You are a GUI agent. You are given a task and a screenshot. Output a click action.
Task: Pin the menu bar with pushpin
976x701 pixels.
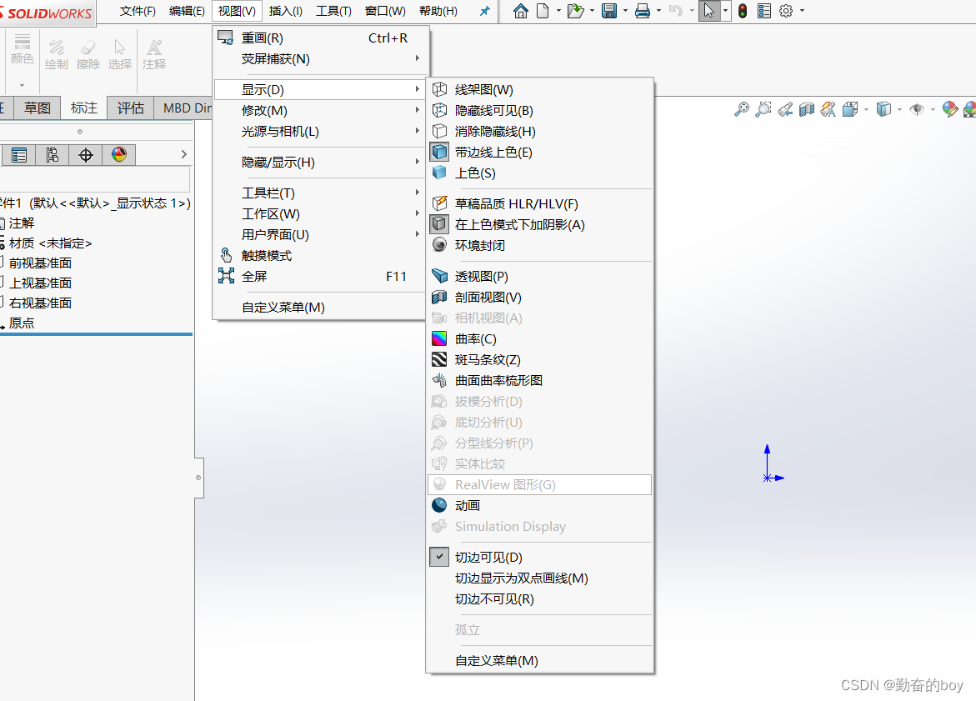[485, 11]
